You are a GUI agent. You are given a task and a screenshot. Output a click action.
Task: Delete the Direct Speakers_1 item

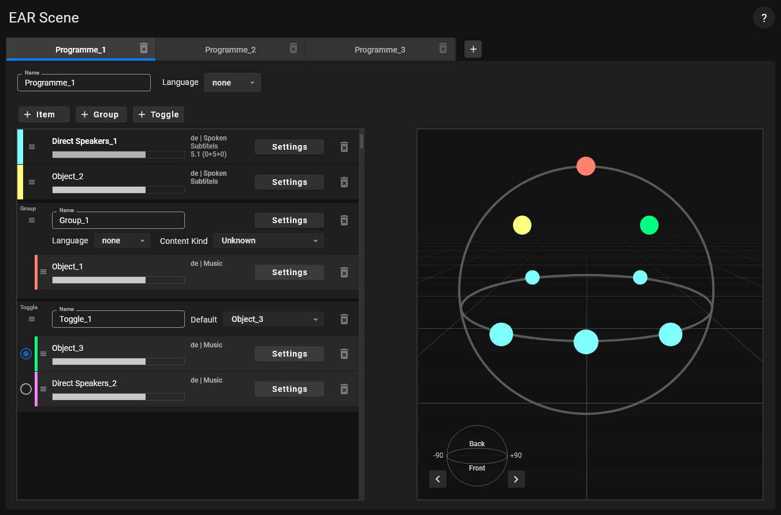tap(344, 147)
